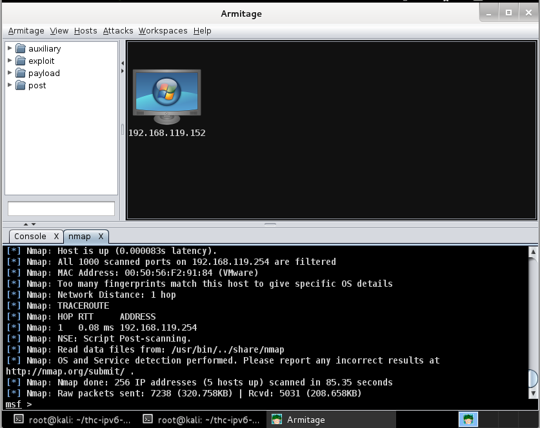Click the payload folder icon
This screenshot has width=540, height=428.
21,73
